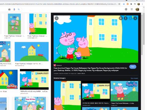Open the Learn More copyright link
Viewport: 147px width, 110px height.
[81, 73]
